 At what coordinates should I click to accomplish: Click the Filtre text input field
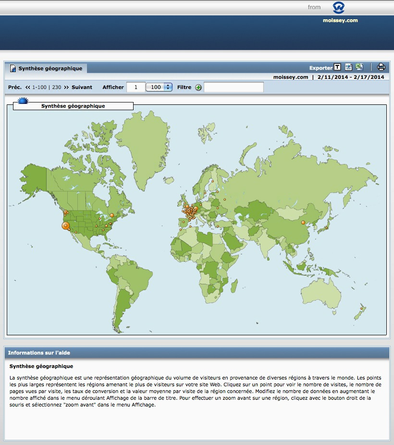[234, 87]
